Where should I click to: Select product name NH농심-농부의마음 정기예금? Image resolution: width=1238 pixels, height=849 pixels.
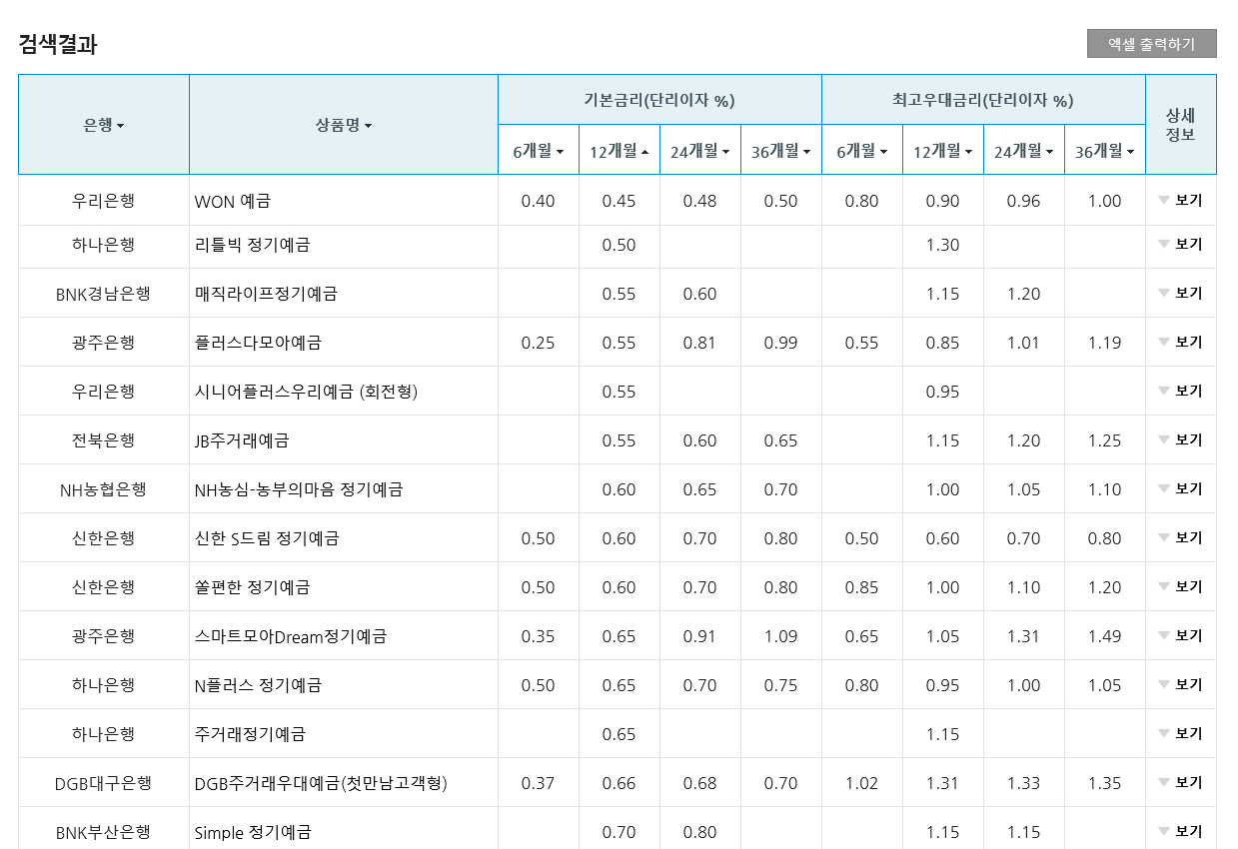tap(299, 489)
